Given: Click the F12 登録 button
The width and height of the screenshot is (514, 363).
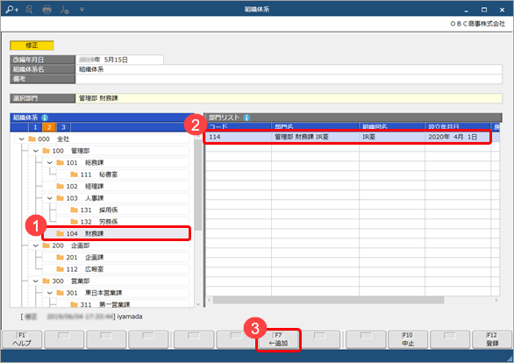Looking at the screenshot, I should tap(492, 339).
